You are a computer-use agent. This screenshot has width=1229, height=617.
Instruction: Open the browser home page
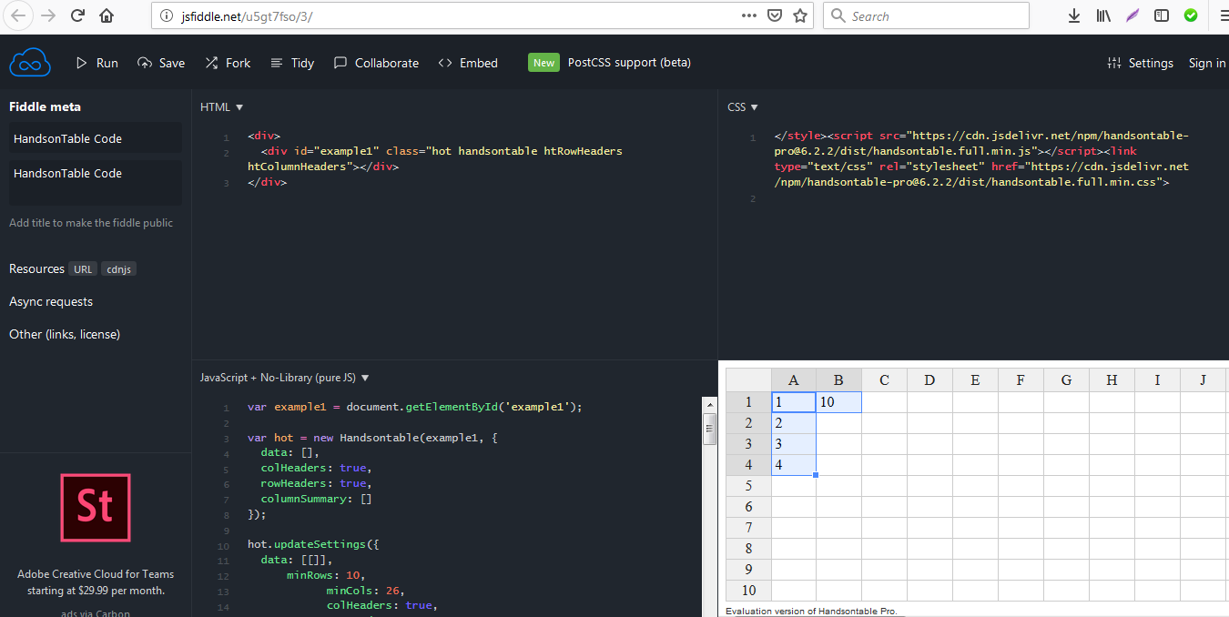click(x=107, y=15)
